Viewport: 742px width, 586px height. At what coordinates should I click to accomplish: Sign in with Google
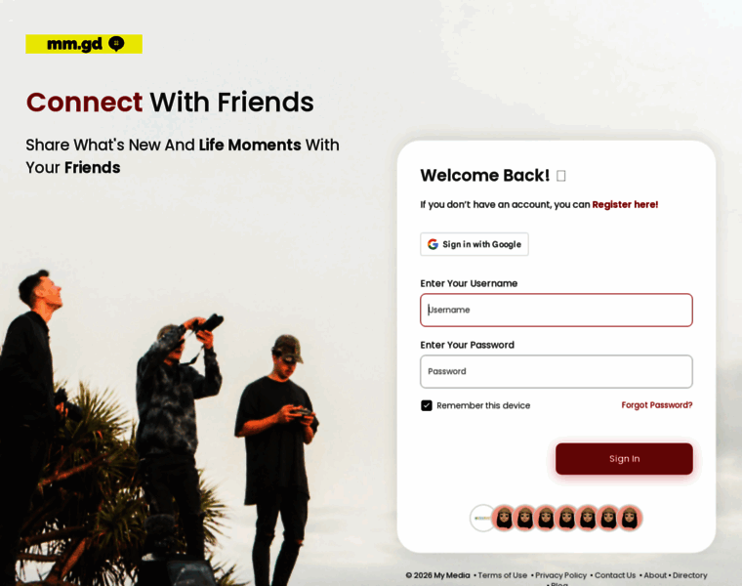[x=474, y=244]
